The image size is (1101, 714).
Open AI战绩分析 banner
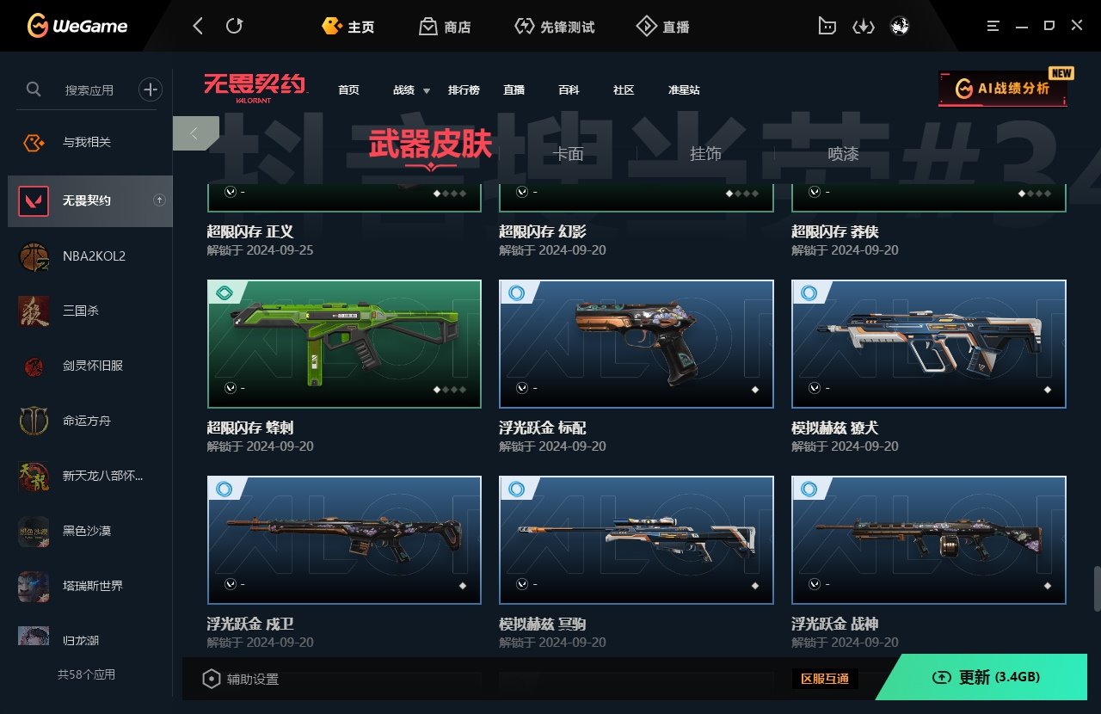tap(1003, 88)
